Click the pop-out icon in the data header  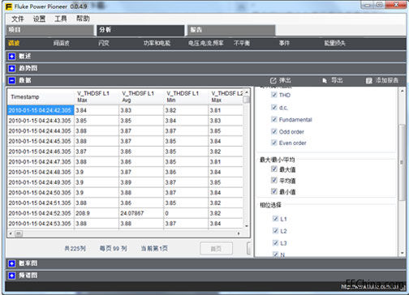(273, 80)
